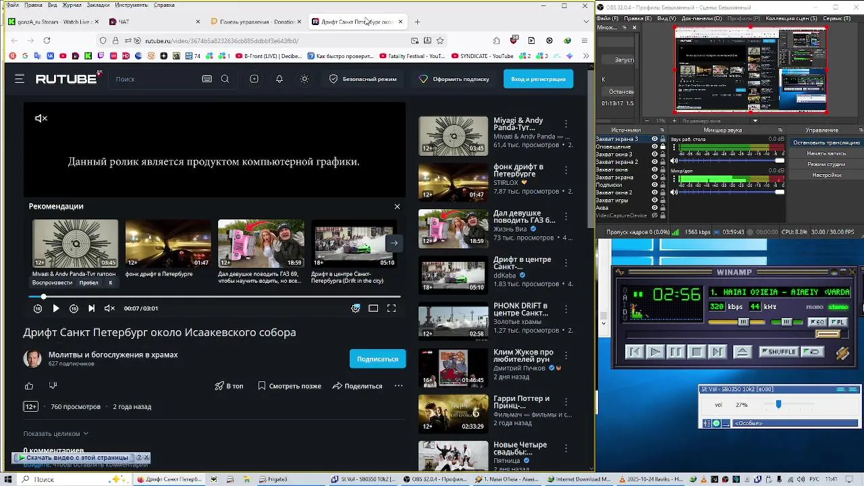Open Firefox Инструменты menu
Viewport: 864px width, 486px height.
(x=131, y=5)
